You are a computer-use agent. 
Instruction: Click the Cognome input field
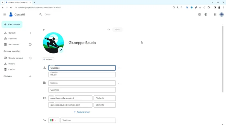82,75
